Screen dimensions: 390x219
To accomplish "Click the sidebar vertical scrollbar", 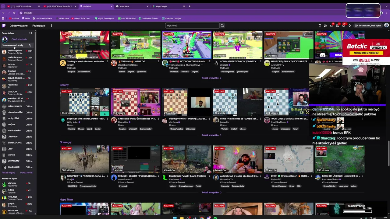I will tap(36, 91).
